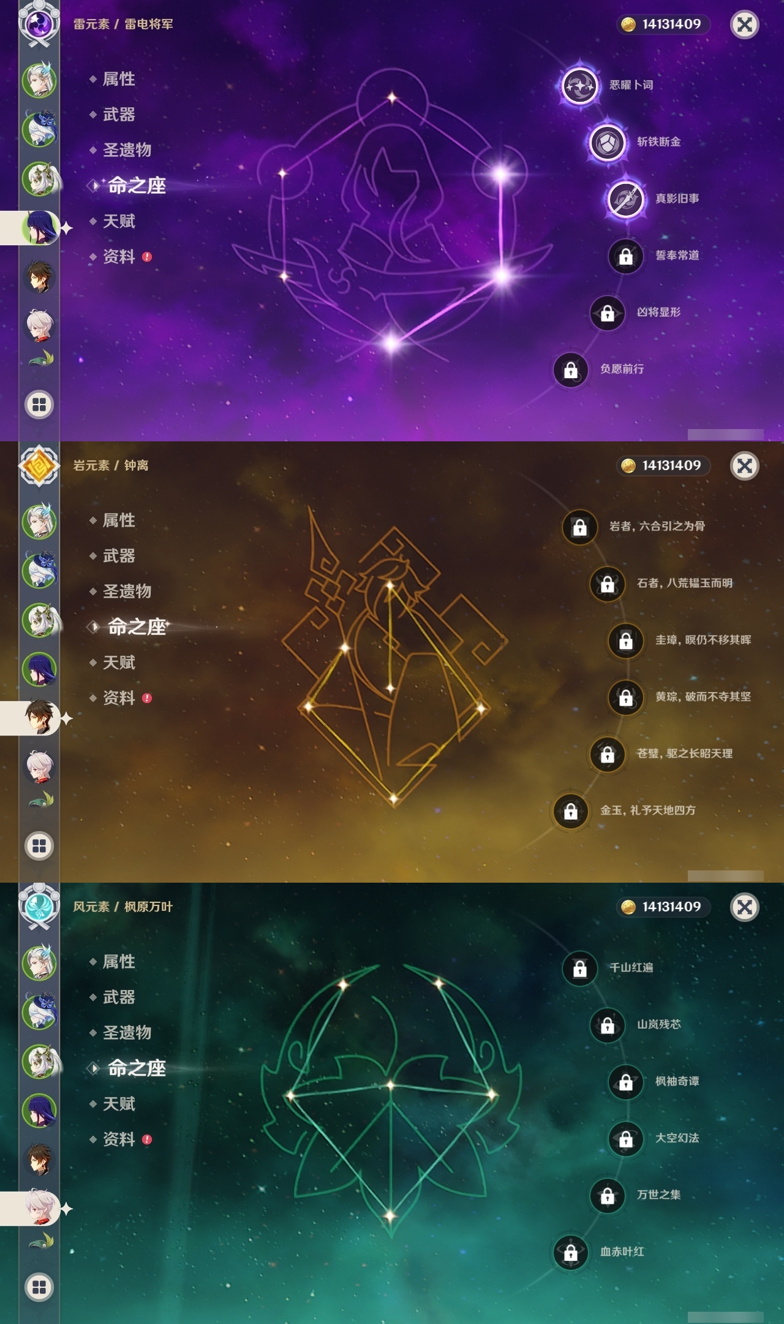Open 天赋 tab on the 雷电将军 screen
The width and height of the screenshot is (784, 1324).
point(119,221)
